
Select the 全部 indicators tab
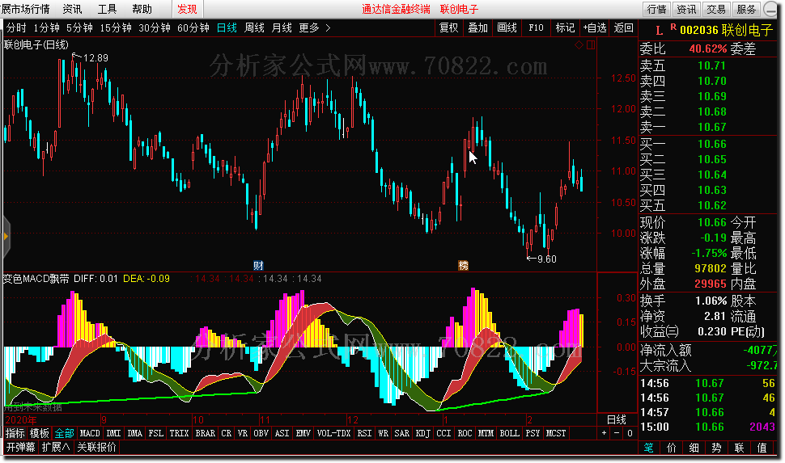pos(65,433)
